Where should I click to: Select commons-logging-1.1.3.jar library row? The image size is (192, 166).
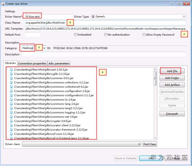(x=50, y=113)
